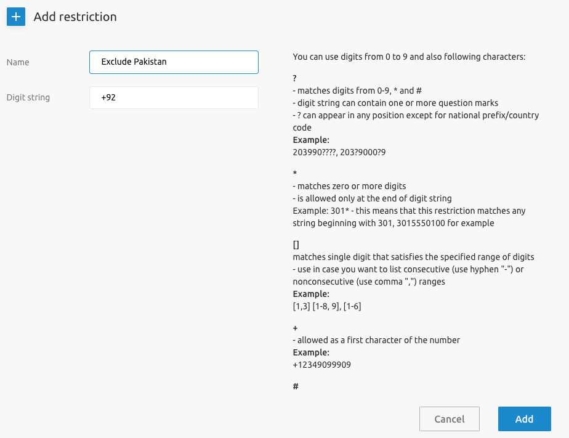The image size is (569, 438).
Task: Click the bold square brackets heading
Action: 296,245
